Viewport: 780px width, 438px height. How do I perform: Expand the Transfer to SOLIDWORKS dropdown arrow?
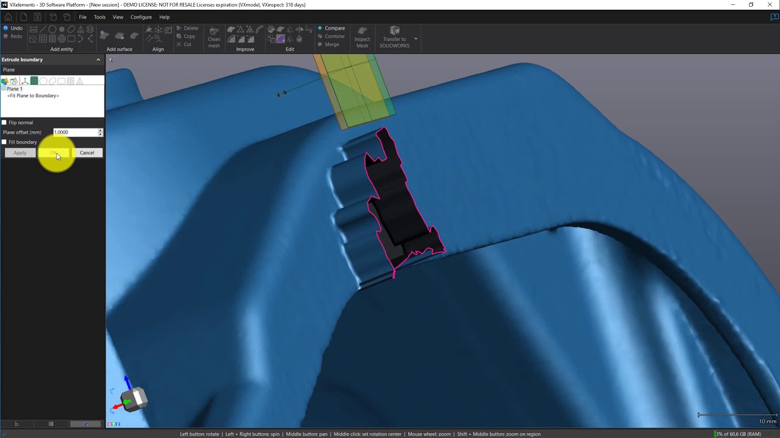pos(416,39)
